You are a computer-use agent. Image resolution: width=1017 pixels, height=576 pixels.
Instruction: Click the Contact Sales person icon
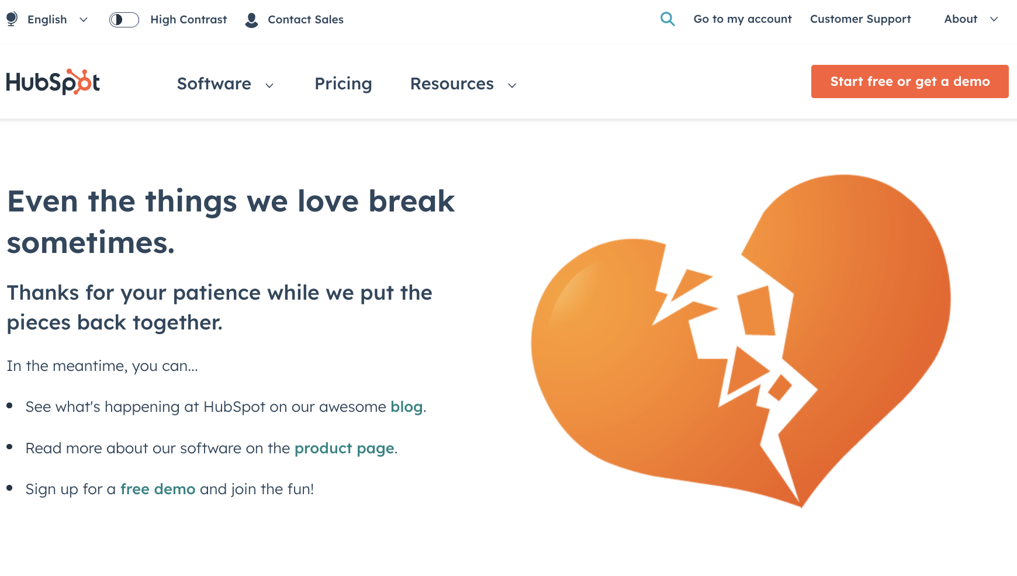252,20
